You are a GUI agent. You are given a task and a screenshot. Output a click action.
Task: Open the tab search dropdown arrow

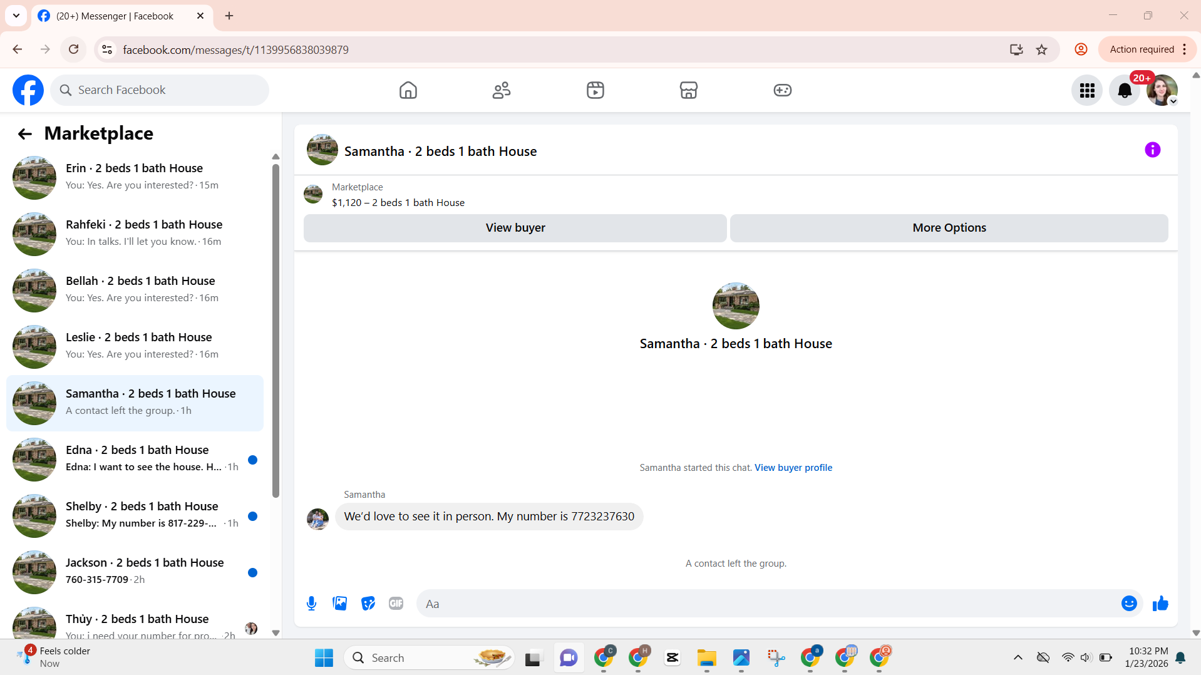[16, 16]
